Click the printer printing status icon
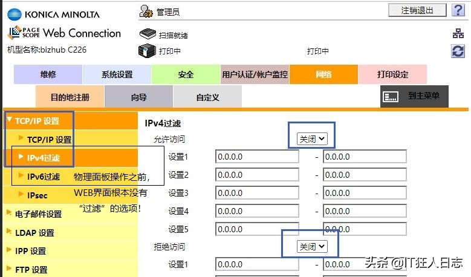Screen dimensions: 471x277 (147, 51)
